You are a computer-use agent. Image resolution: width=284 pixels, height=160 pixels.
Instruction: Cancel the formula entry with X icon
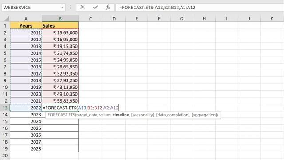(x=83, y=8)
